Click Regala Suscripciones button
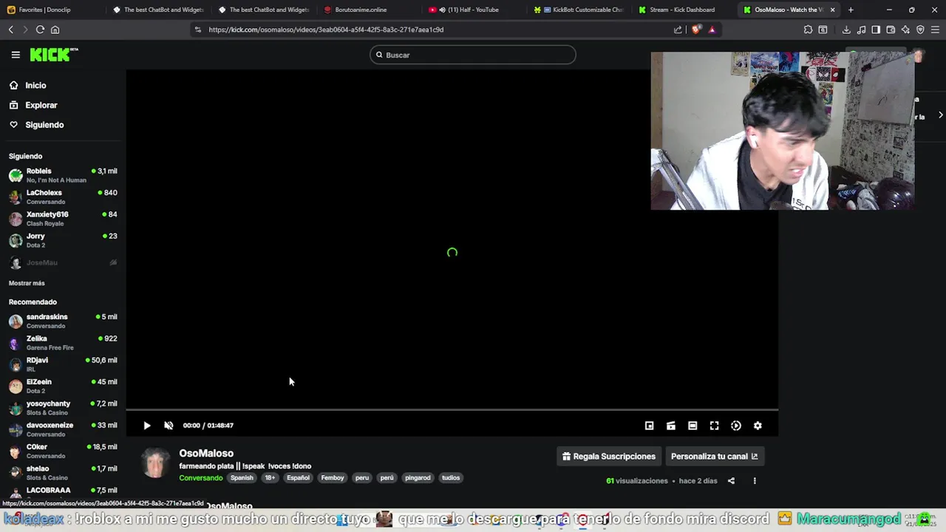 pyautogui.click(x=609, y=457)
